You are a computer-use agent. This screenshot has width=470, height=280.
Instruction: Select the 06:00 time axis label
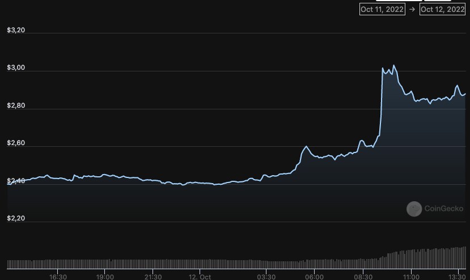[x=314, y=277]
